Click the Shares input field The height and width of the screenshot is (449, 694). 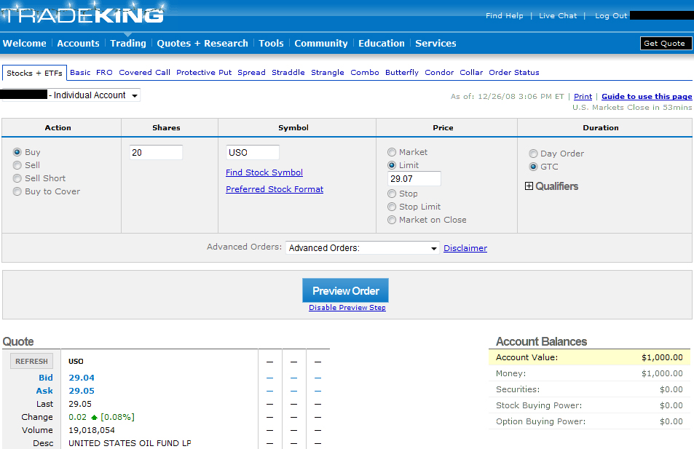pyautogui.click(x=156, y=153)
